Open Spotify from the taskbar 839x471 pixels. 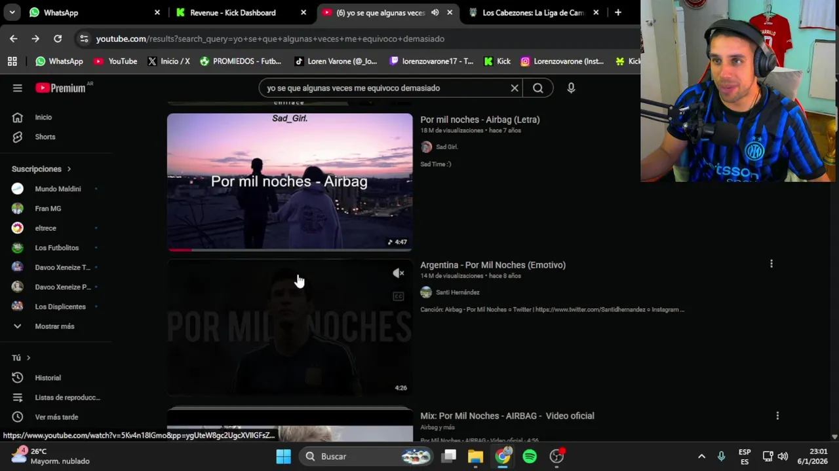point(530,456)
